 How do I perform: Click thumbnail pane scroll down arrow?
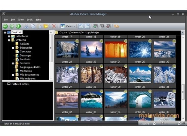pos(183,119)
